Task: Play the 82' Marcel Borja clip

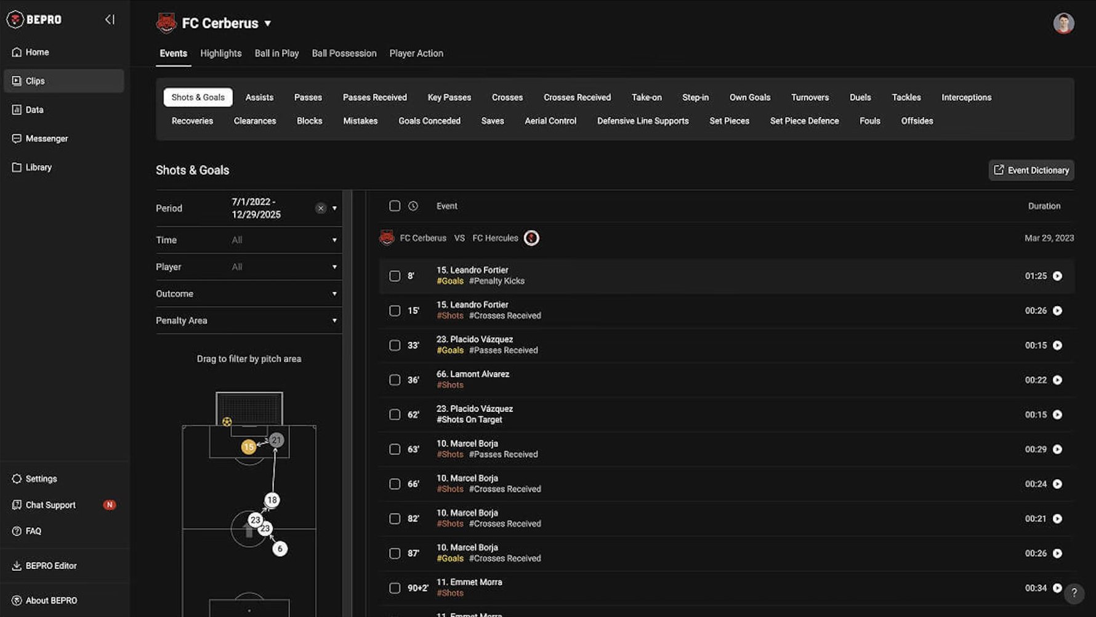Action: point(1057,519)
